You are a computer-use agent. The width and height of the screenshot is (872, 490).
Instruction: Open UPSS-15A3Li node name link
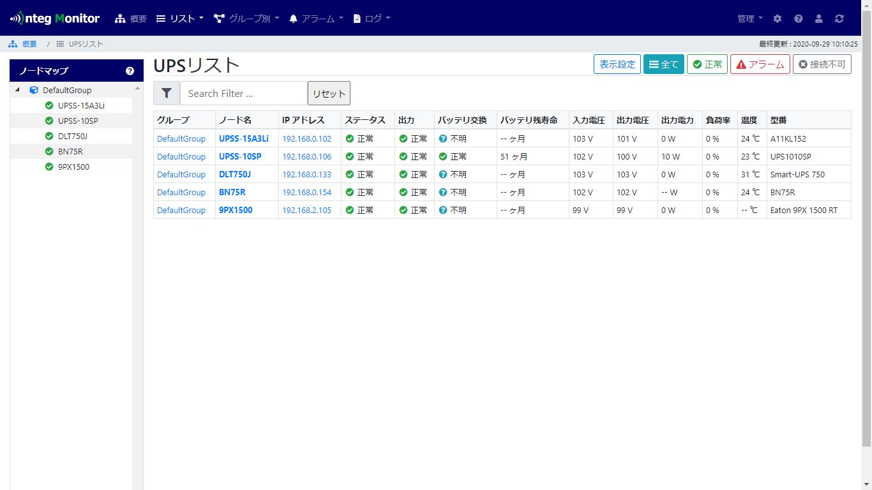244,138
